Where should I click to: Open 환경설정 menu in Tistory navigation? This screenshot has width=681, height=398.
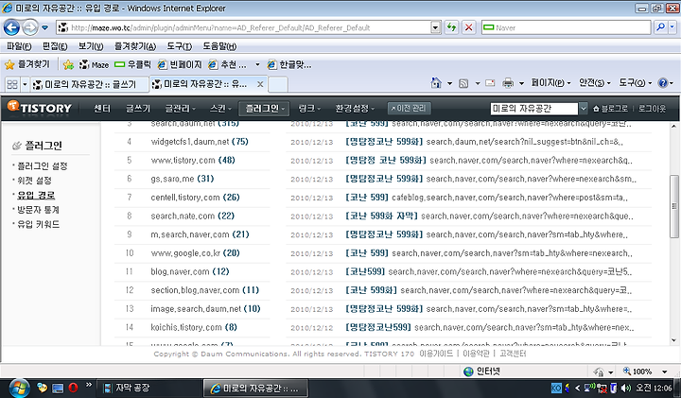click(x=355, y=109)
